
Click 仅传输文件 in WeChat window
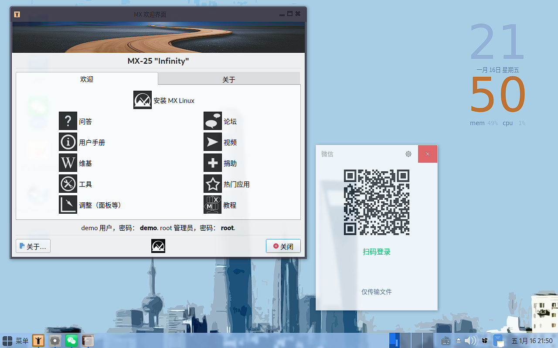377,292
